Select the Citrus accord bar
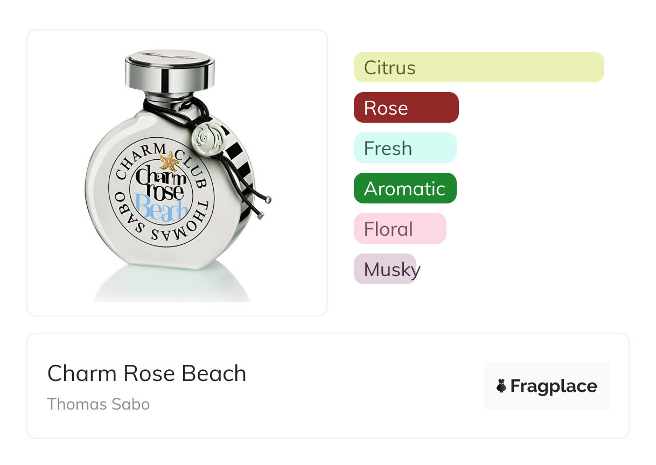Image resolution: width=656 pixels, height=465 pixels. (x=478, y=67)
